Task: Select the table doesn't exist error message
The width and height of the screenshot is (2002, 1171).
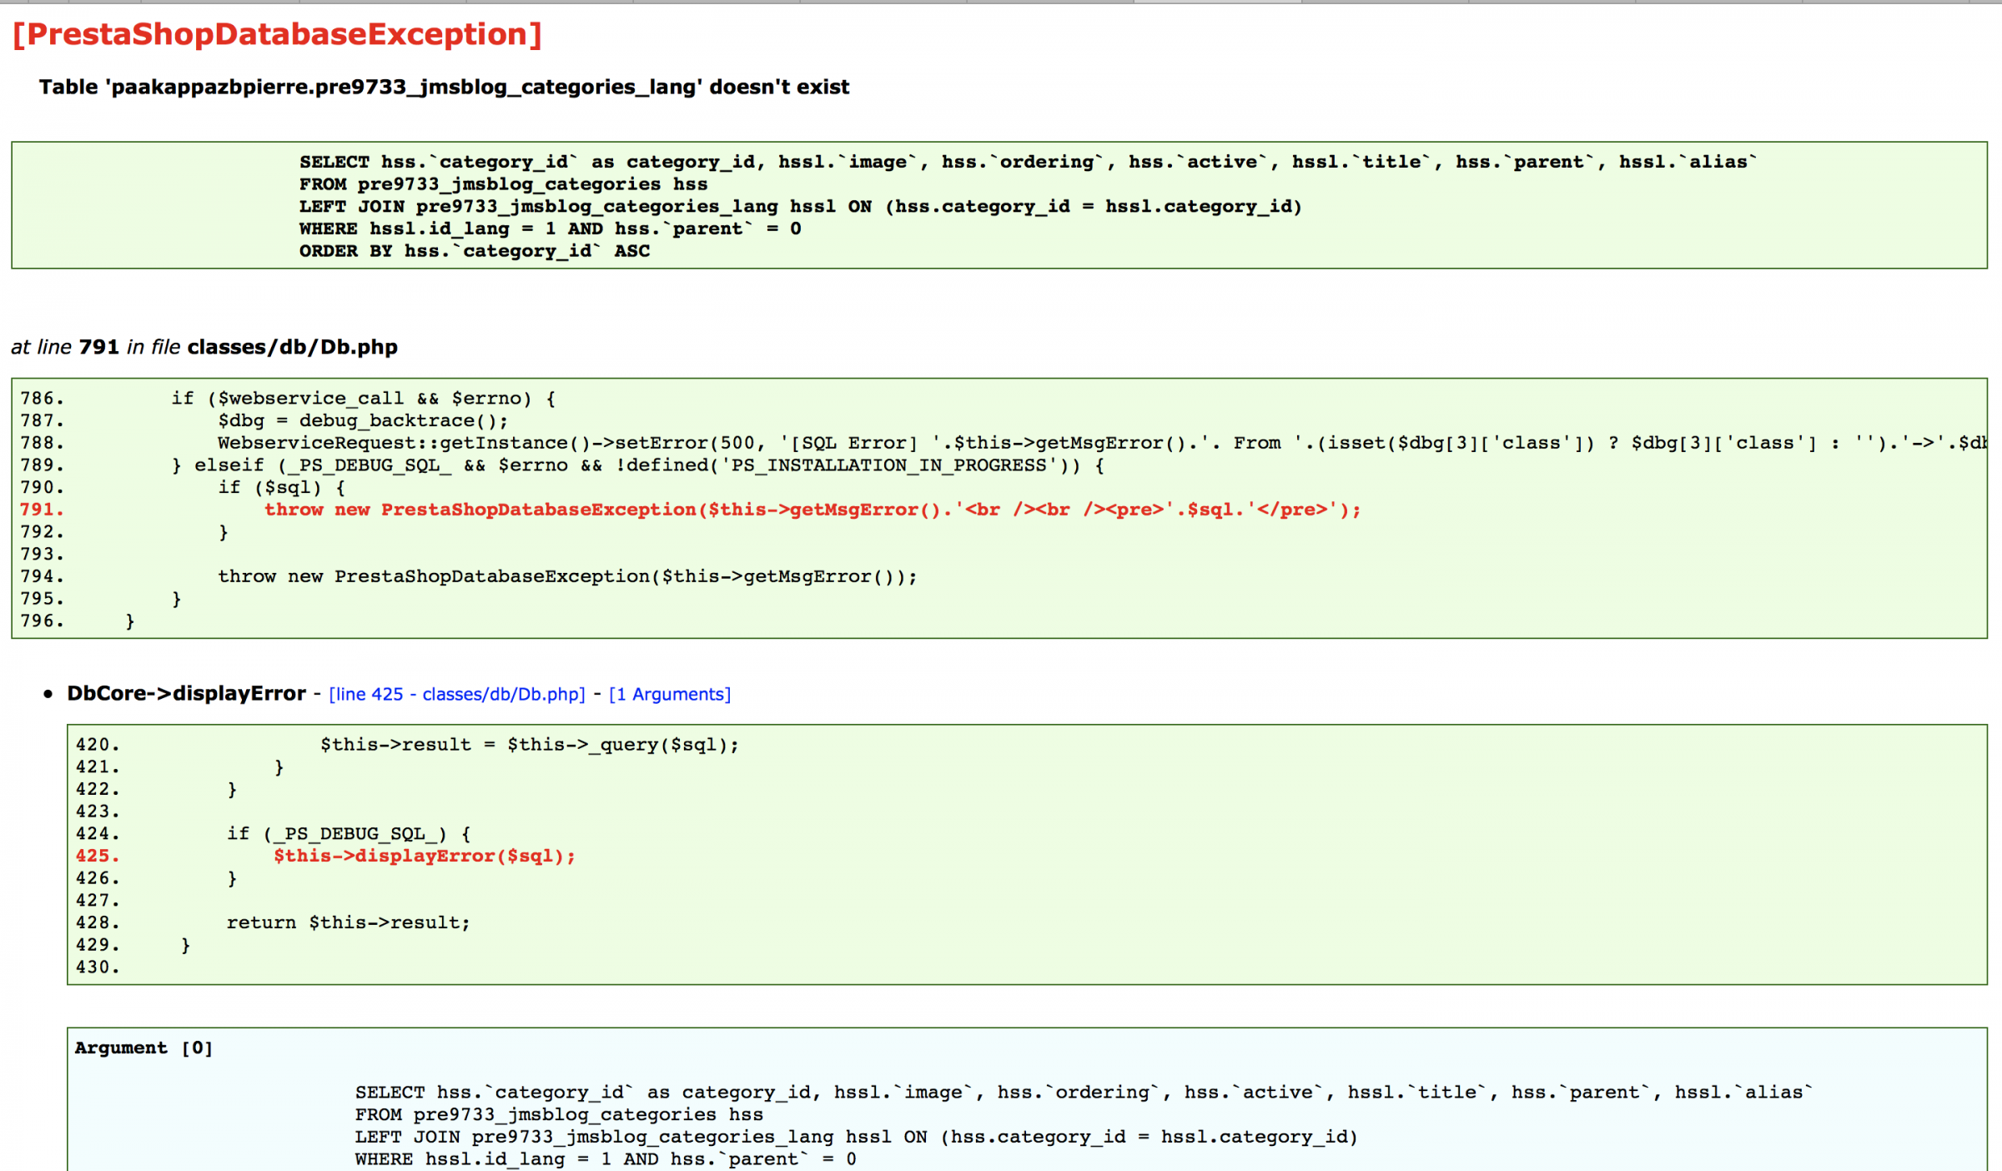Action: [x=444, y=87]
